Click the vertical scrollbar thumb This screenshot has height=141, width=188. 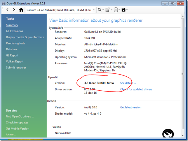182,73
